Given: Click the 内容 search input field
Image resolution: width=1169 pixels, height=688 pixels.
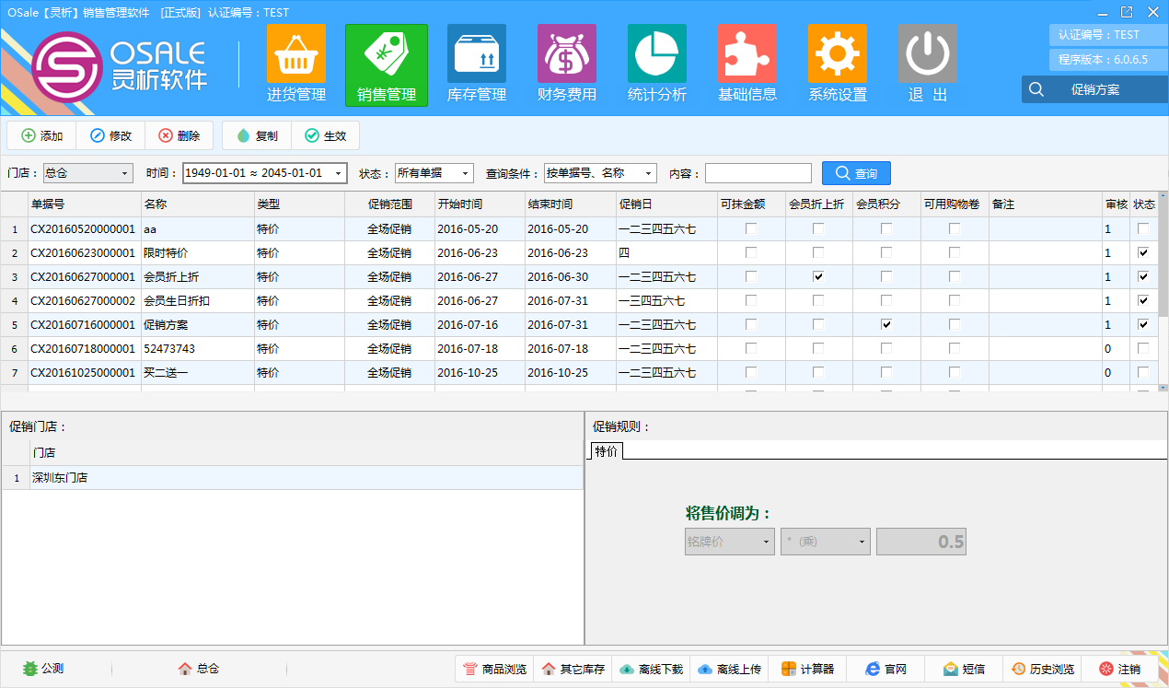Looking at the screenshot, I should (758, 173).
